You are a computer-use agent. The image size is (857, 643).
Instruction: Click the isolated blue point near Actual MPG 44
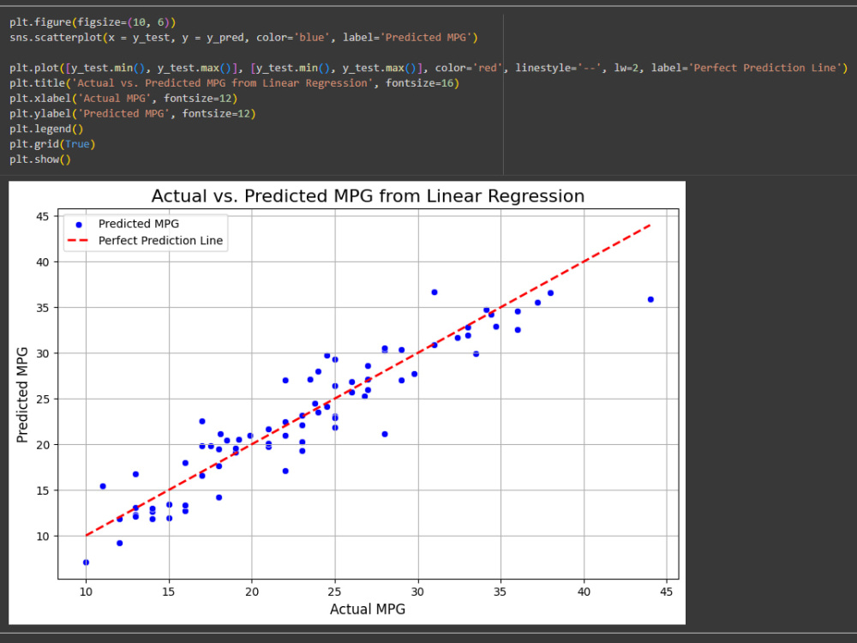click(x=650, y=299)
